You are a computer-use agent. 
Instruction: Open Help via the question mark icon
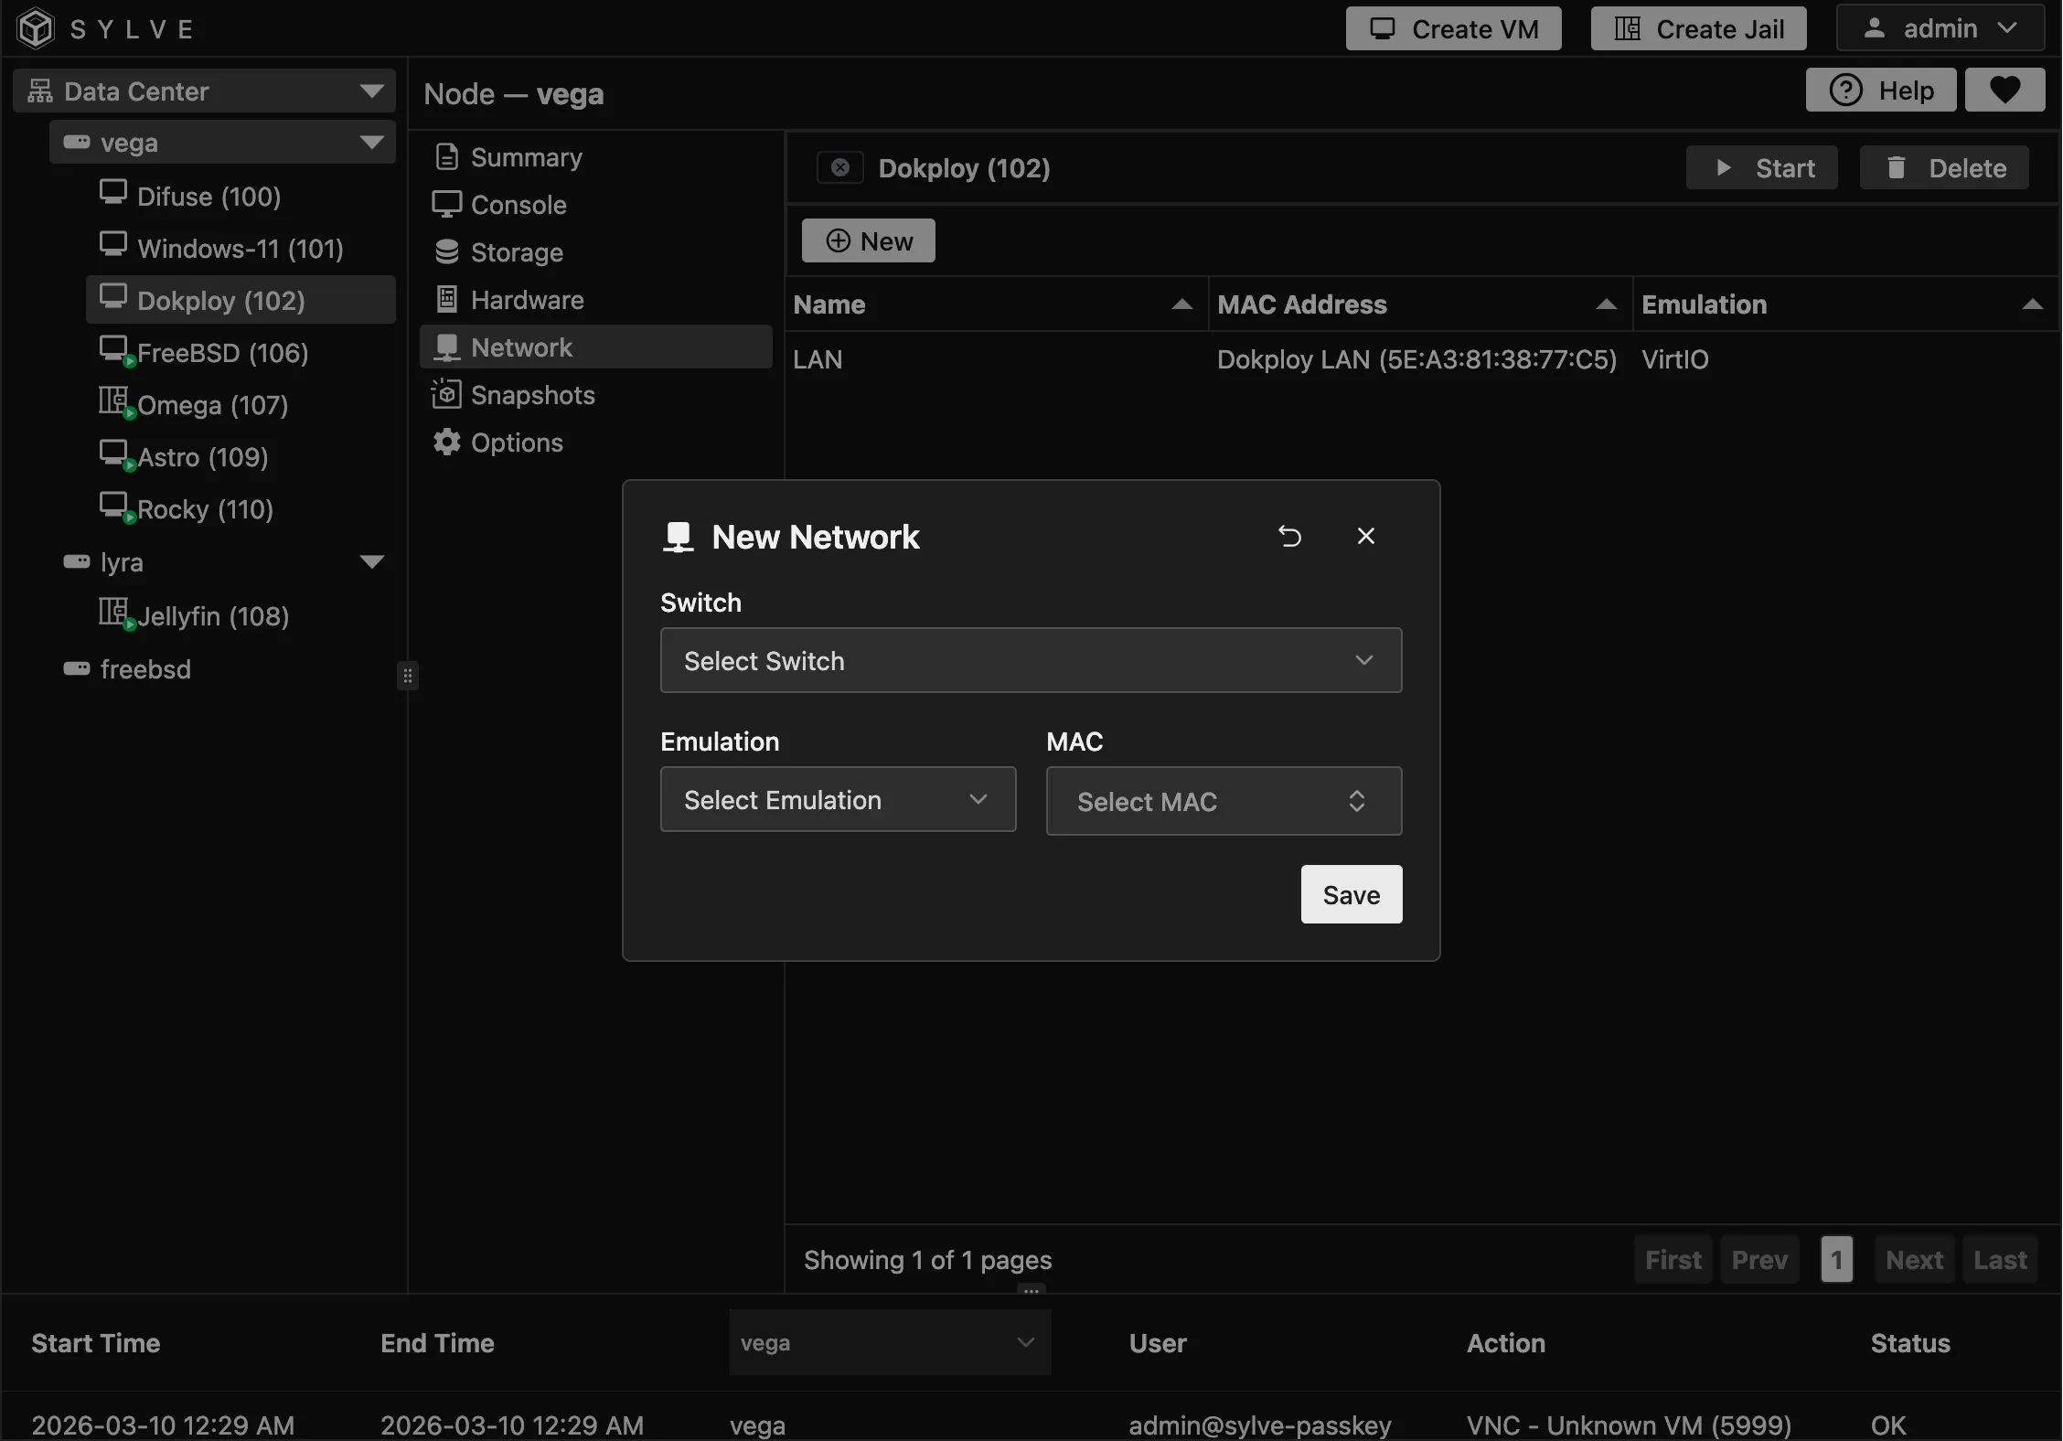pyautogui.click(x=1847, y=90)
